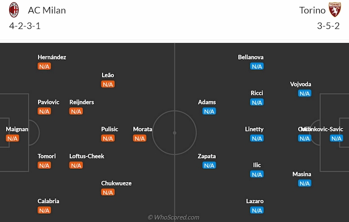Click the AC Milan club crest
Screen dimensions: 349x222
click(x=14, y=10)
